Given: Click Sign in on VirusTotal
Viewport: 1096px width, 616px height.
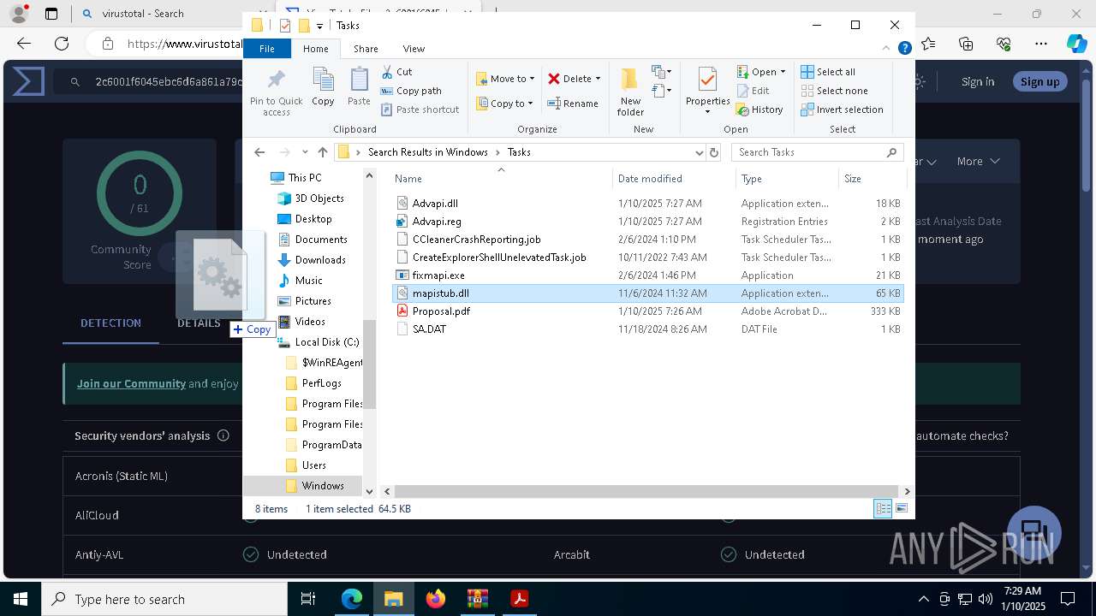Looking at the screenshot, I should [x=977, y=81].
